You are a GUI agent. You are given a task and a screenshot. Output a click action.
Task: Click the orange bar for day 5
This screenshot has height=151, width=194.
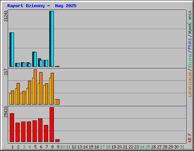click(35, 87)
